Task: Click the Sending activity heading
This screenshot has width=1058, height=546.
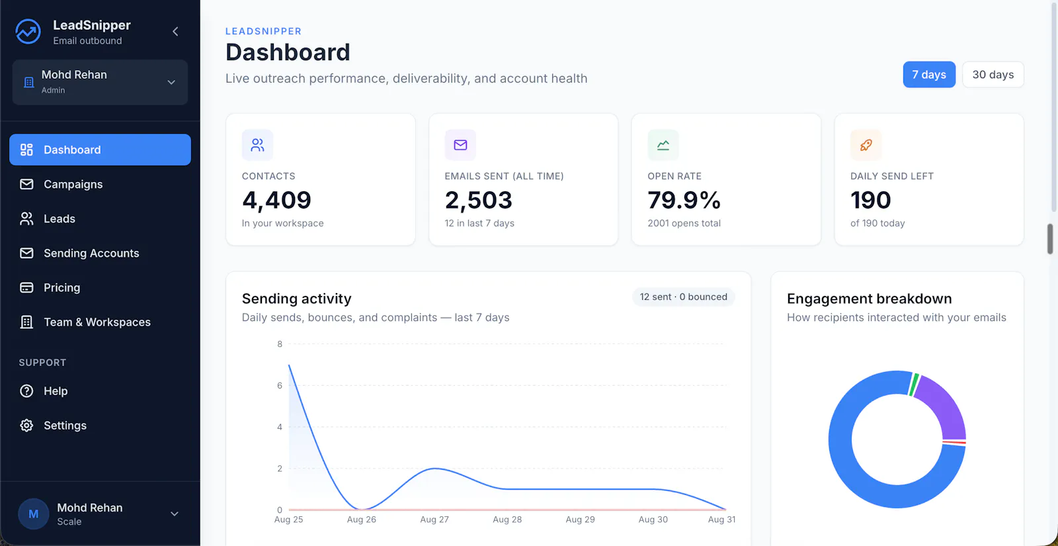Action: (x=296, y=298)
